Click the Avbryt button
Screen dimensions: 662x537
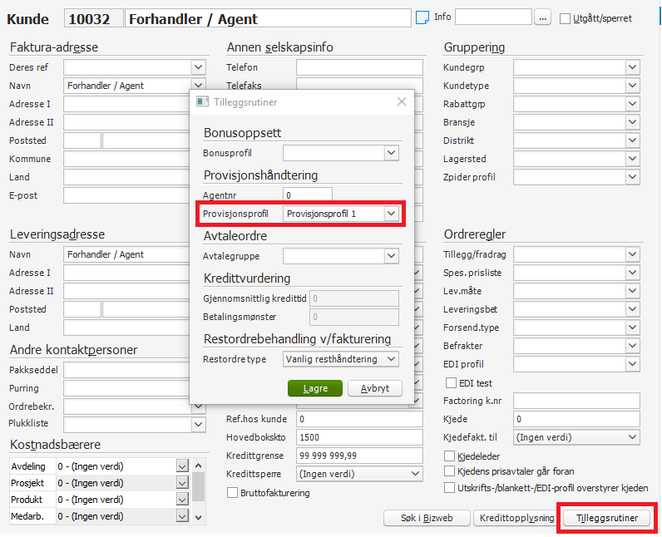click(375, 388)
